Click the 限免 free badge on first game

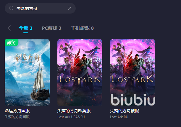(11, 42)
